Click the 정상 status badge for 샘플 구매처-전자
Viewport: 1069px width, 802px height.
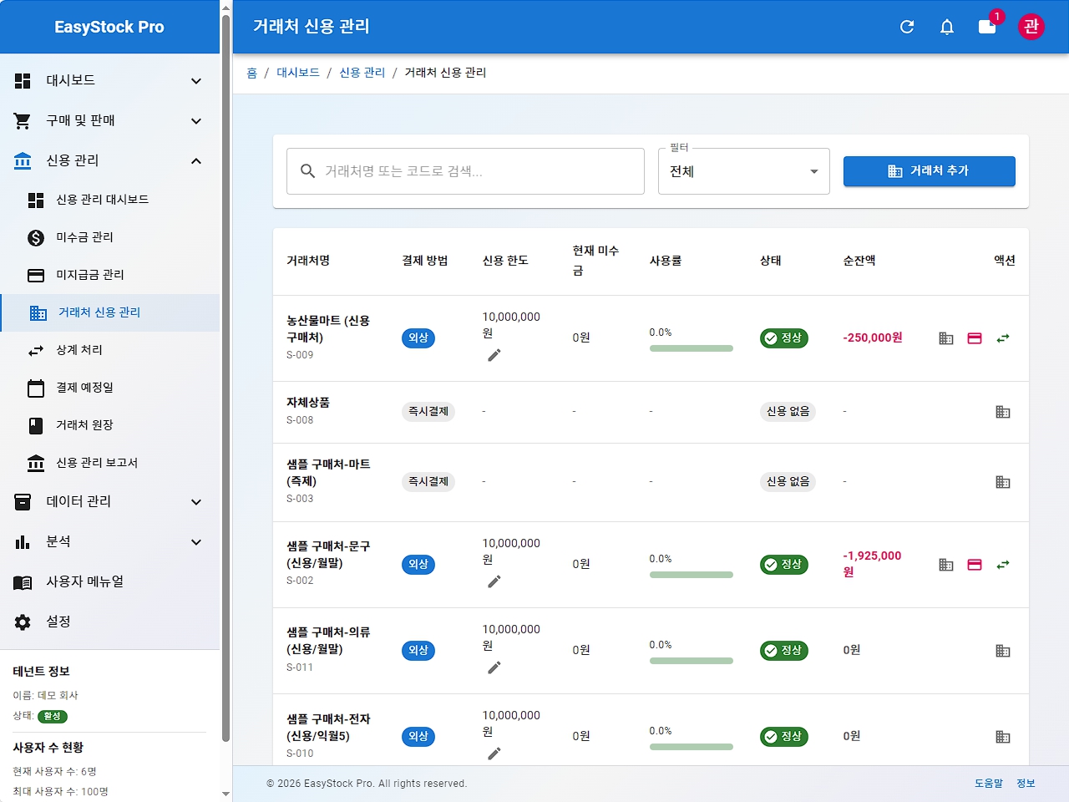pos(783,736)
